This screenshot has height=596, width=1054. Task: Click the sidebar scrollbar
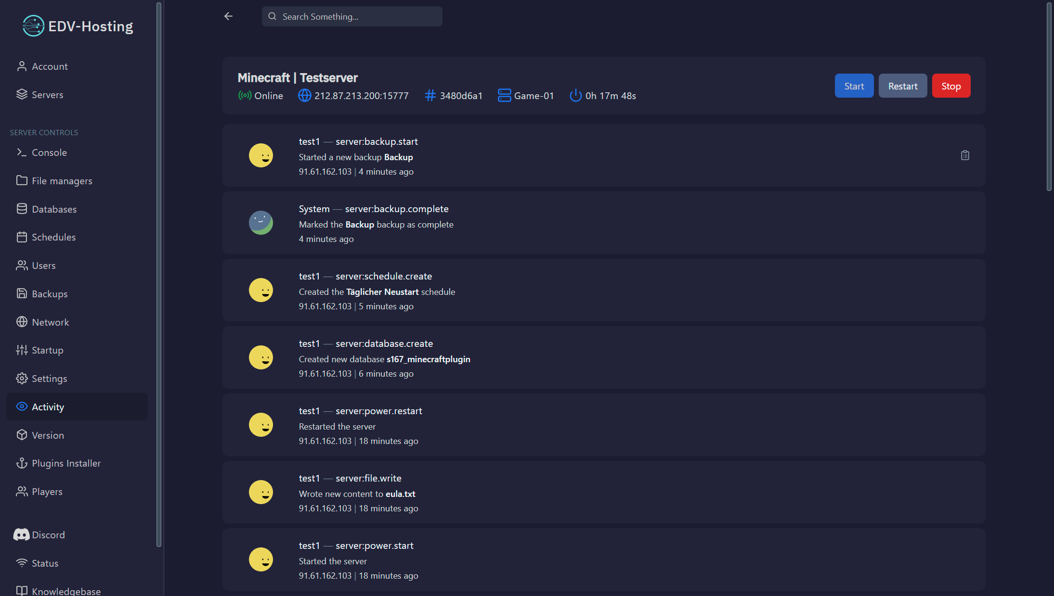[x=159, y=274]
